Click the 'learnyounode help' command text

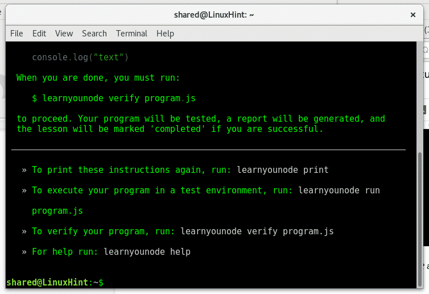147,252
